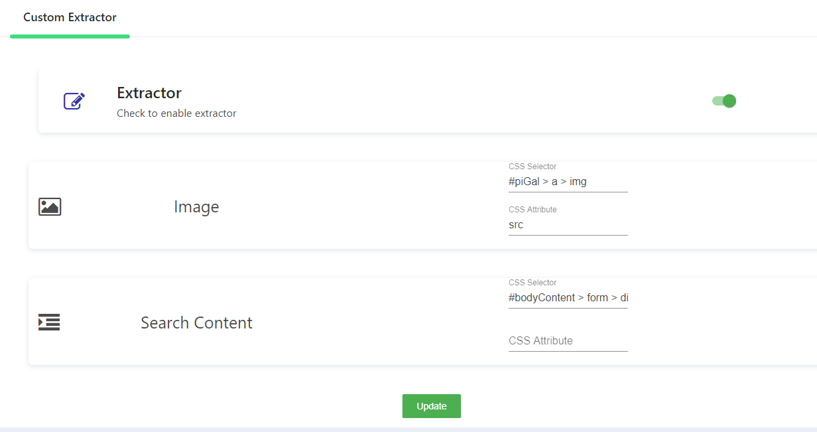Click the Image picture icon
The width and height of the screenshot is (817, 432).
click(x=50, y=206)
